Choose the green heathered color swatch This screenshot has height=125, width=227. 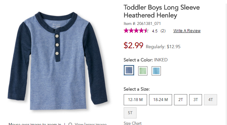(142, 71)
